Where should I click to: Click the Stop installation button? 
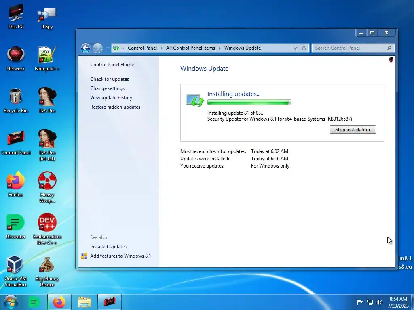pyautogui.click(x=353, y=130)
